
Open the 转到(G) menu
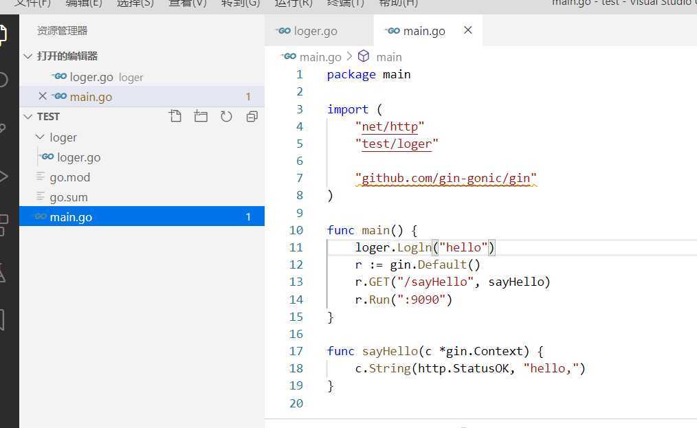tap(241, 3)
